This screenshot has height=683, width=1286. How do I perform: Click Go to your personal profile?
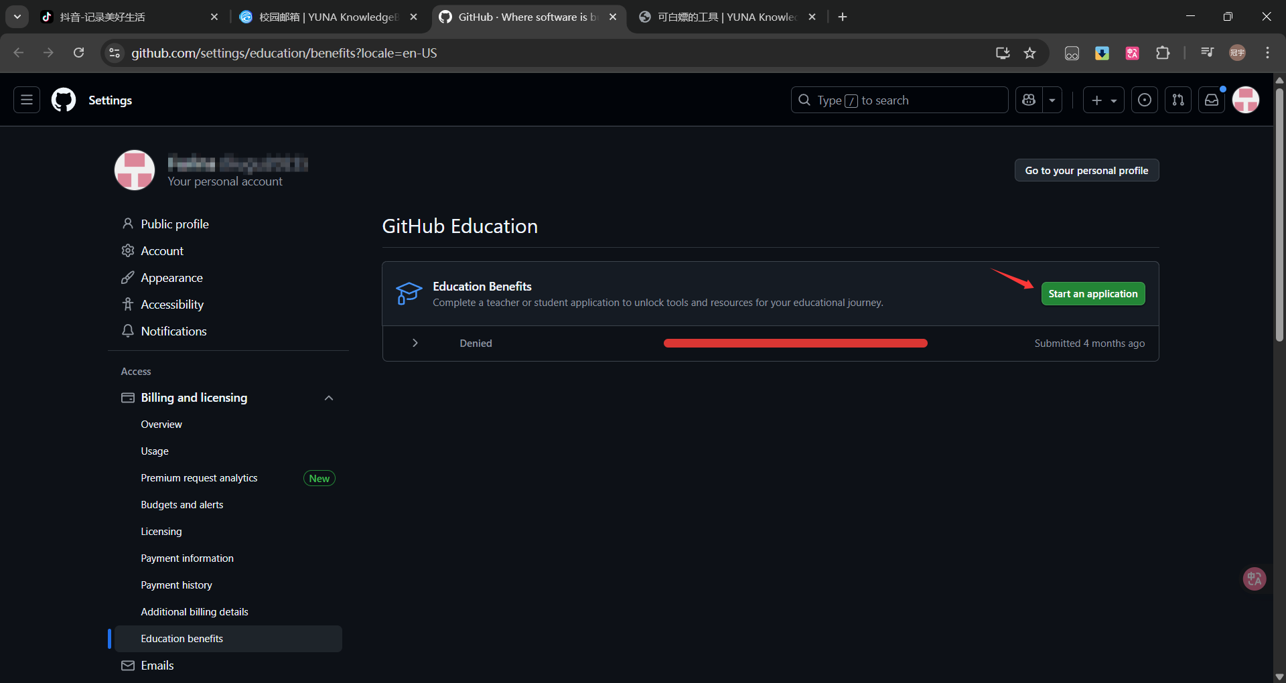pos(1086,170)
